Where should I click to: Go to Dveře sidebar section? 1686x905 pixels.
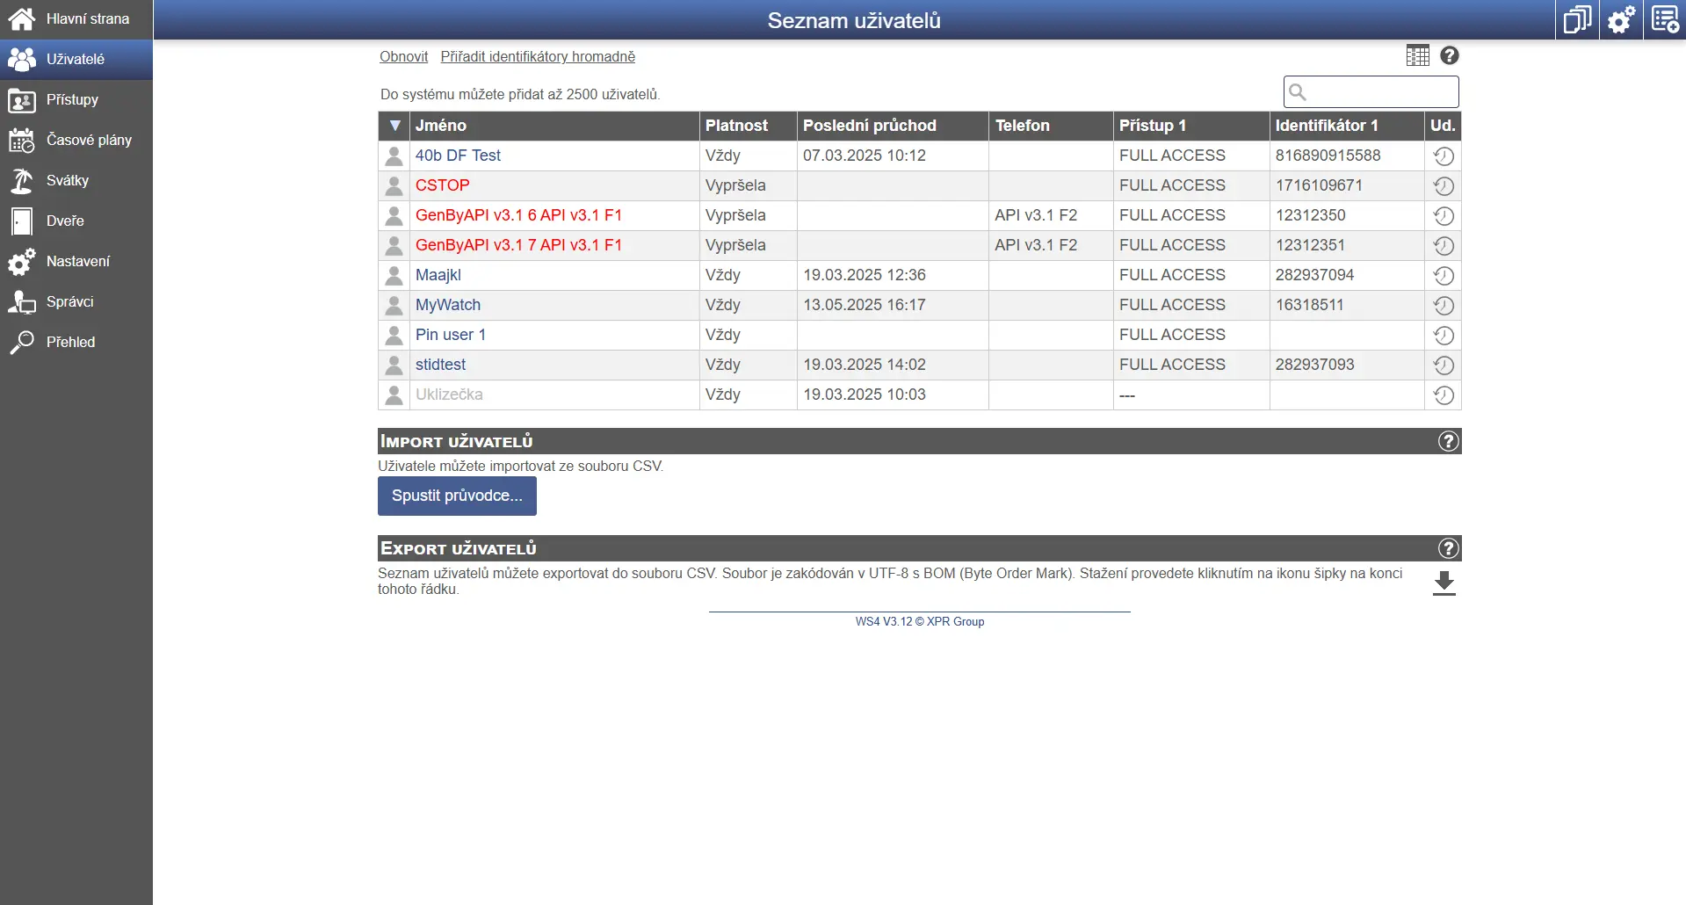click(65, 221)
